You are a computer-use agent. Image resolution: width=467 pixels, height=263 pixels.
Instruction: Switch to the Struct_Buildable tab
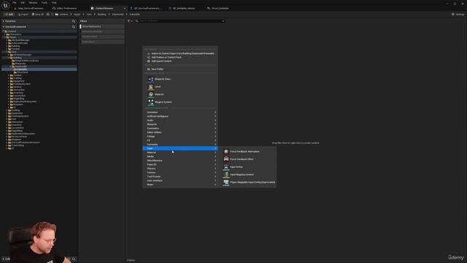point(220,8)
